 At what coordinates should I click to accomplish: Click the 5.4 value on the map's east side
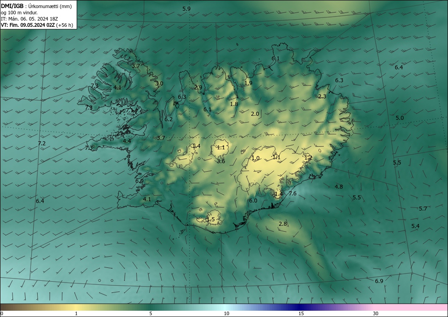(415, 226)
